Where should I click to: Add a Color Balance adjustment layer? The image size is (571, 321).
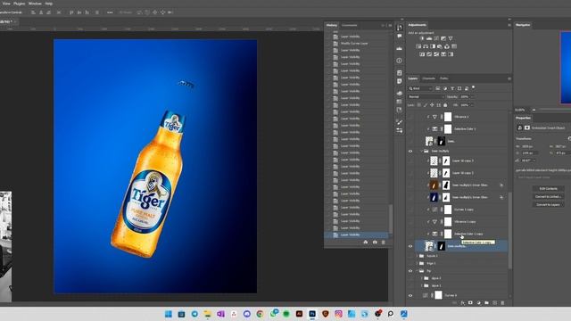(x=426, y=46)
